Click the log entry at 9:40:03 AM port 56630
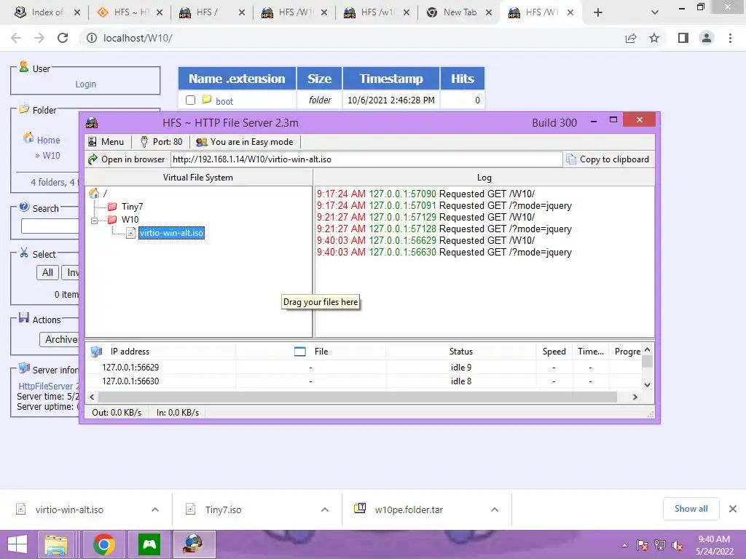The image size is (746, 559). pyautogui.click(x=444, y=253)
